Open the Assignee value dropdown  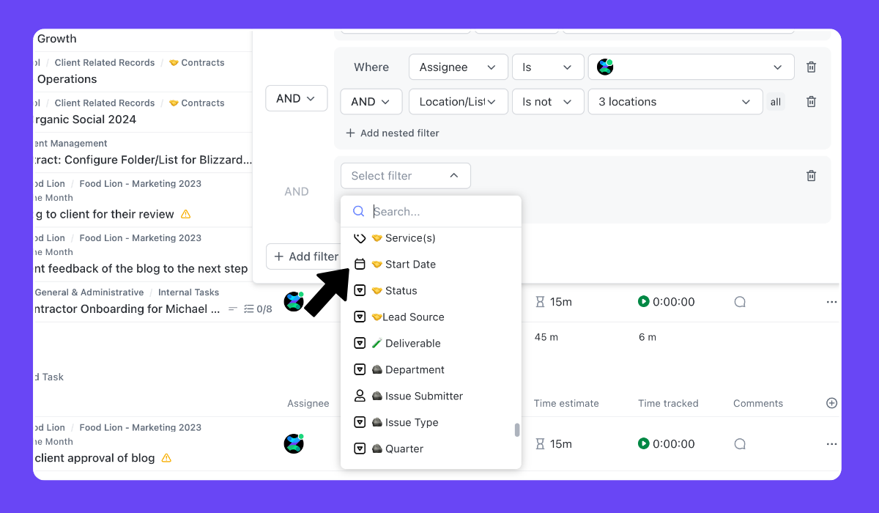coord(691,67)
